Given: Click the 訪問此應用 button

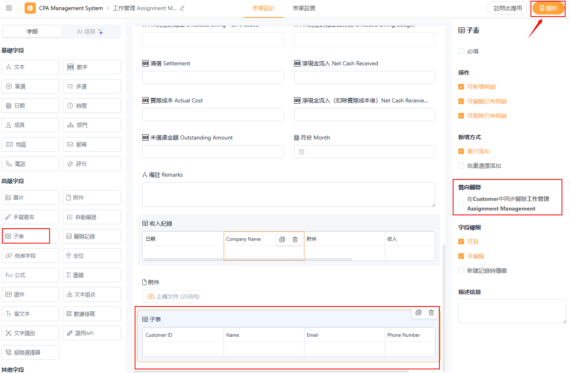Looking at the screenshot, I should tap(508, 8).
